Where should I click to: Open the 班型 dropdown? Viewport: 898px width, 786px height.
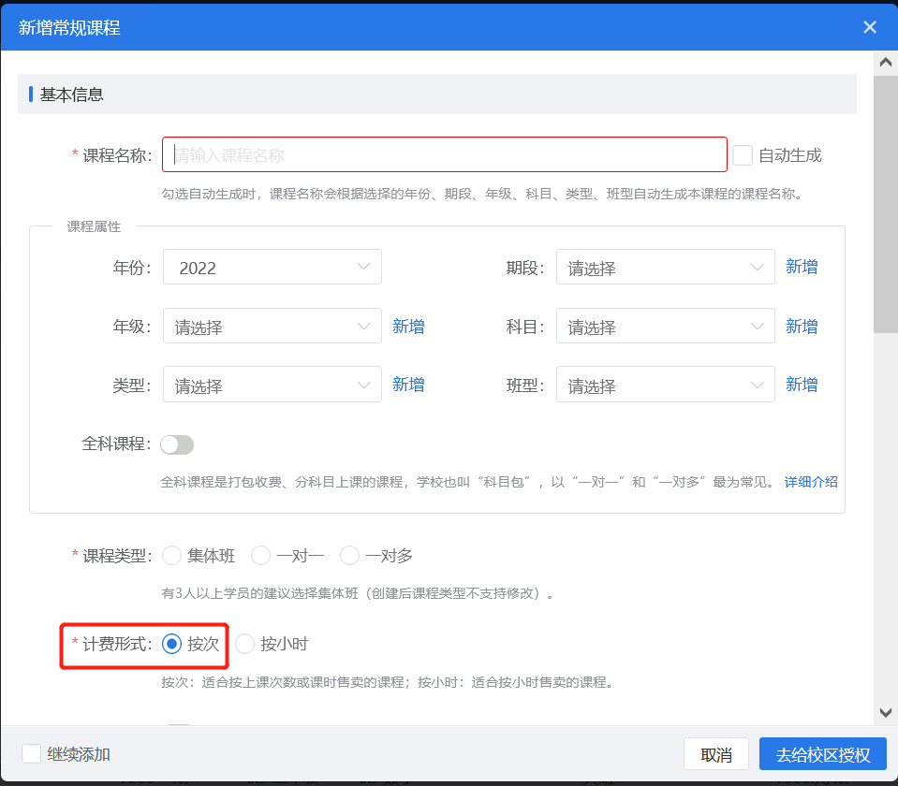point(665,385)
